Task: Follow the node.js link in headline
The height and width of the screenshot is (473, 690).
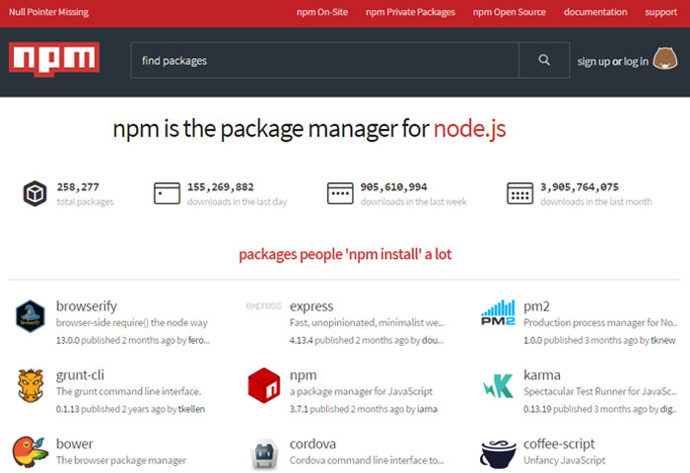Action: point(469,129)
